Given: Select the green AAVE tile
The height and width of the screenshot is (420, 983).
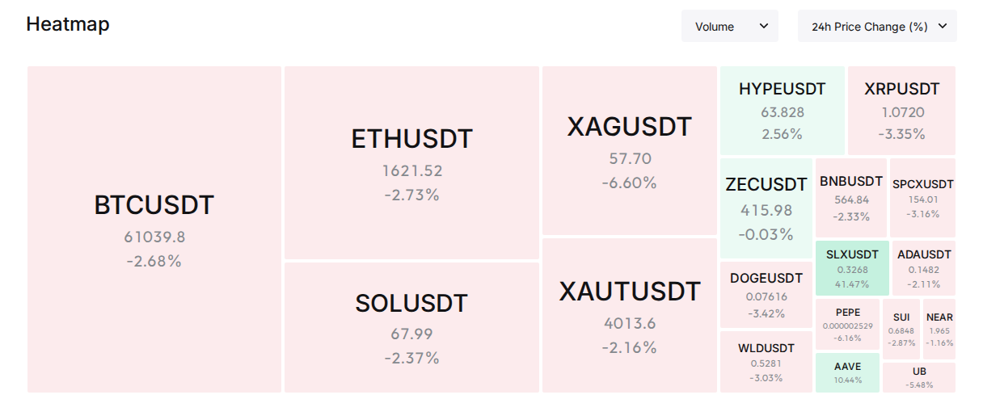Looking at the screenshot, I should 847,372.
